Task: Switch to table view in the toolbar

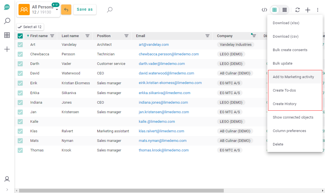Action: click(x=274, y=10)
